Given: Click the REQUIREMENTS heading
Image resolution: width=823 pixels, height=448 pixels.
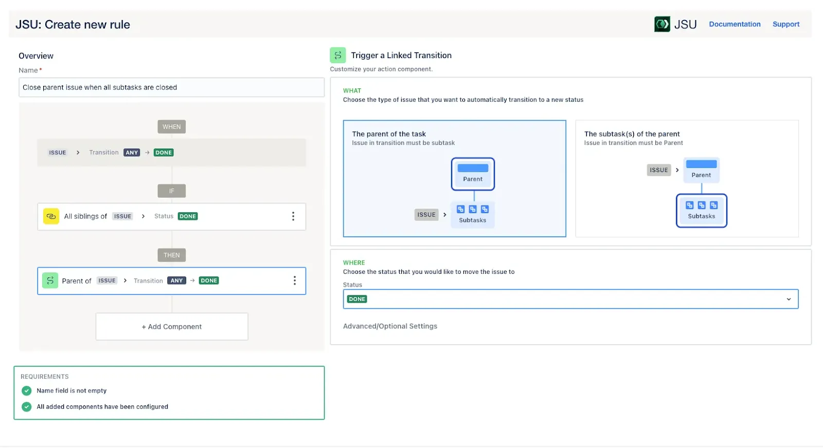Looking at the screenshot, I should (45, 377).
